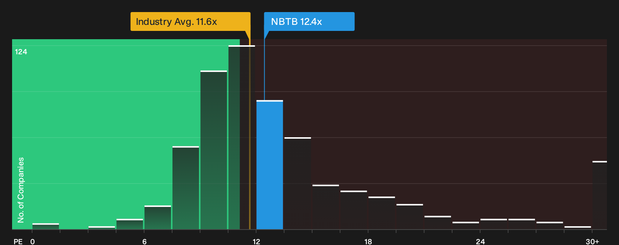
Task: Select the bar at PE 0
Action: pyautogui.click(x=46, y=226)
